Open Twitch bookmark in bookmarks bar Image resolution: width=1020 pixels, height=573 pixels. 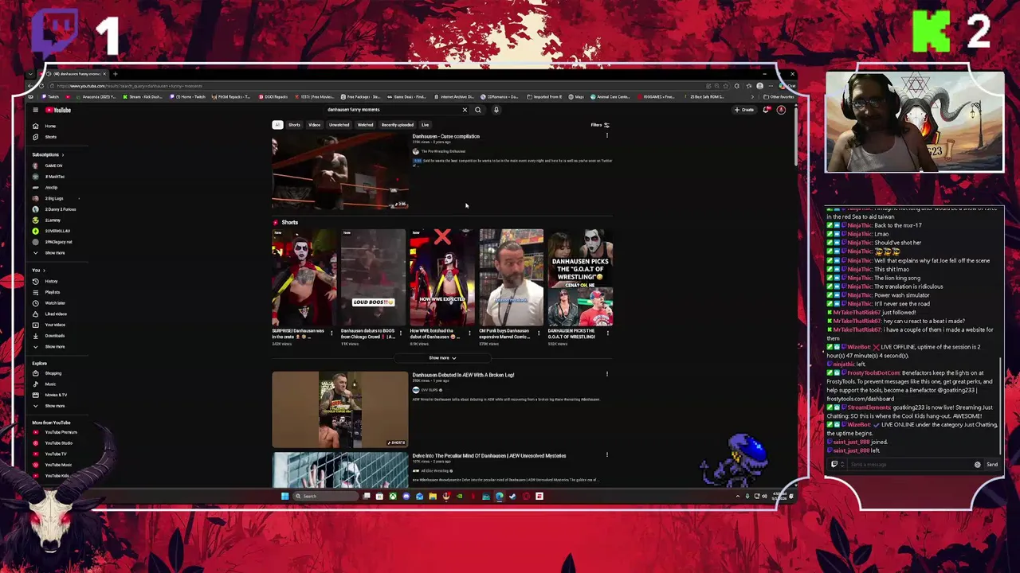point(51,97)
